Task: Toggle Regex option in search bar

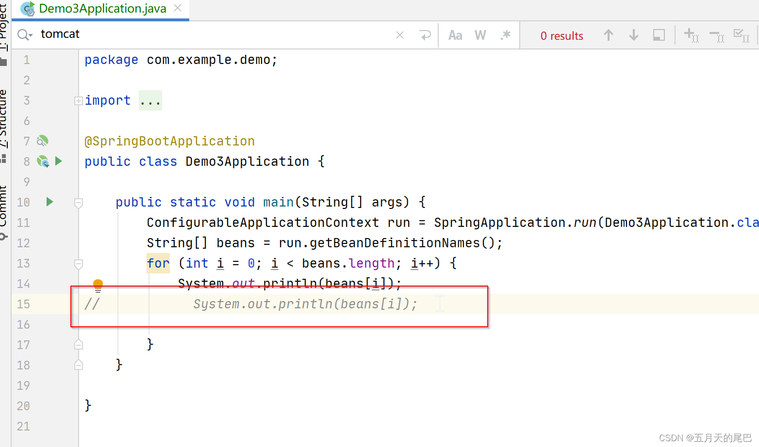Action: point(506,35)
